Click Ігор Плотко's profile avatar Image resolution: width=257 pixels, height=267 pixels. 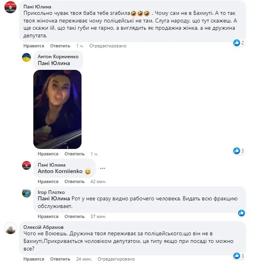coord(27,193)
